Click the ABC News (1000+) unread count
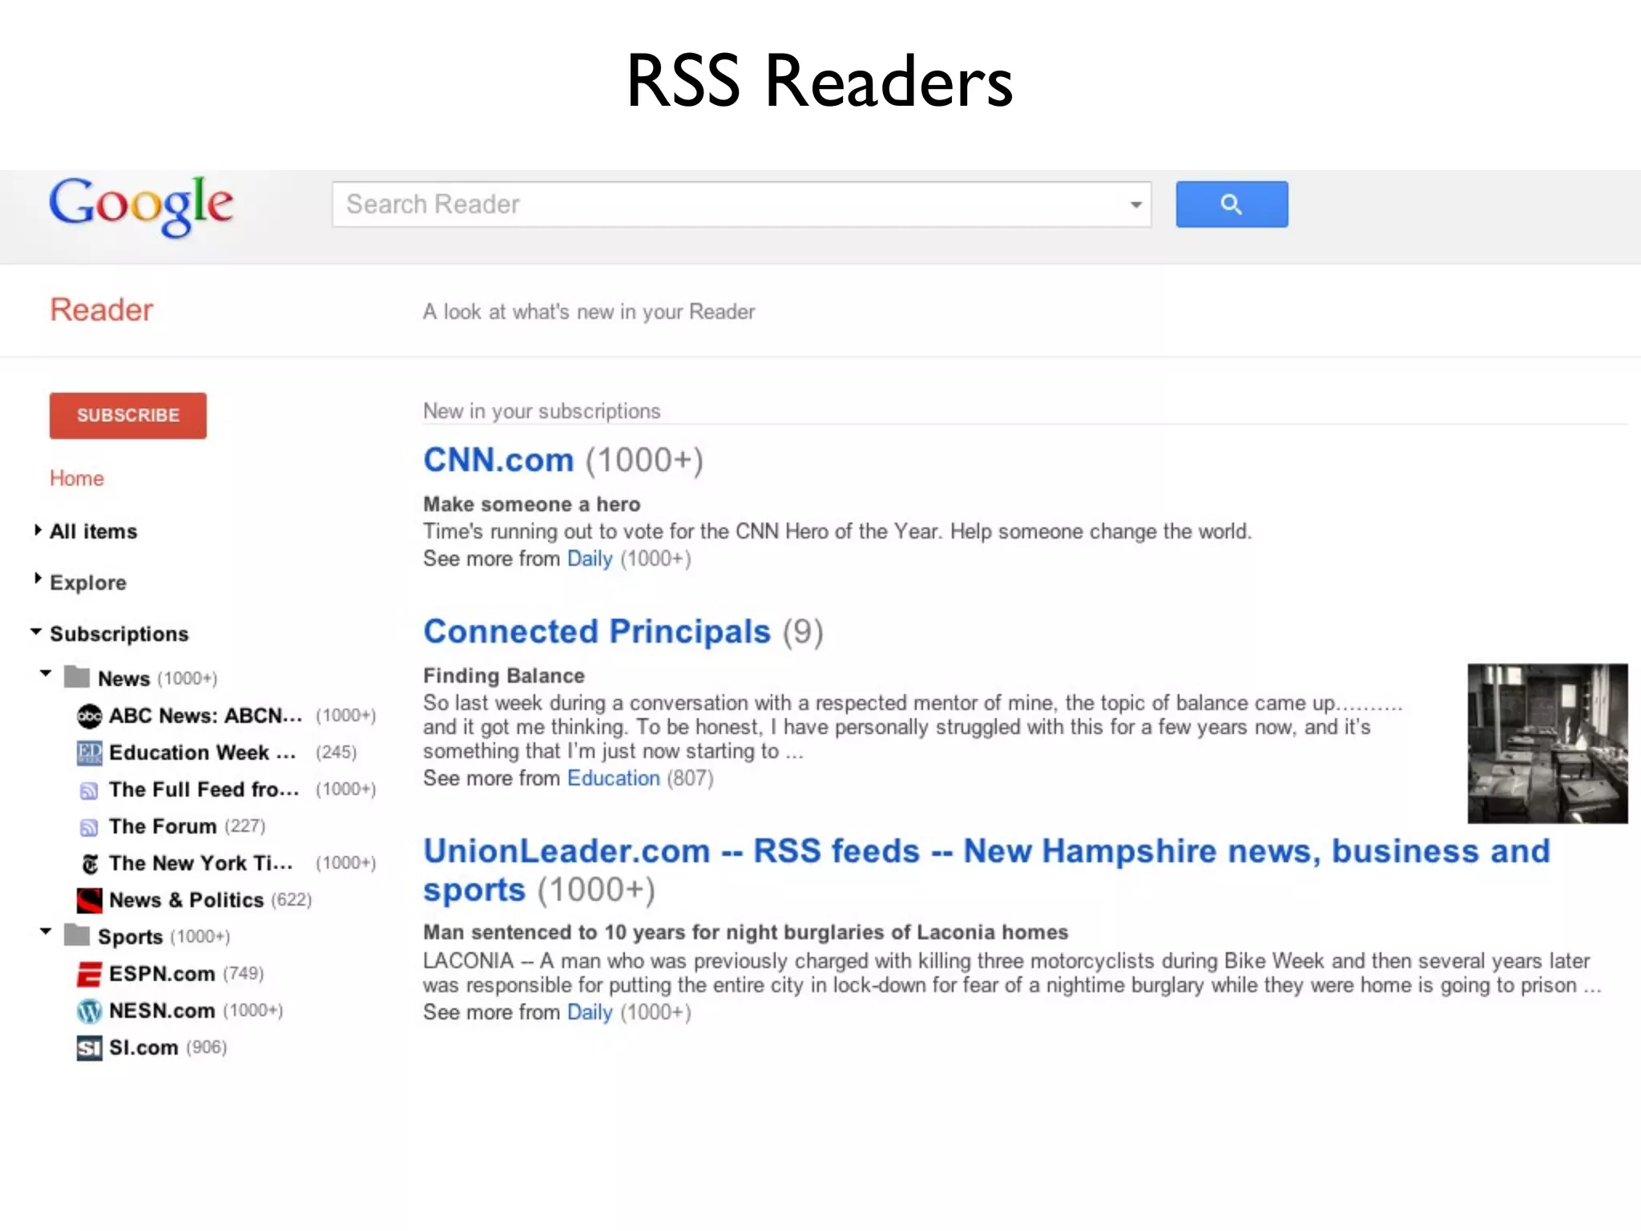This screenshot has width=1641, height=1231. (x=345, y=715)
